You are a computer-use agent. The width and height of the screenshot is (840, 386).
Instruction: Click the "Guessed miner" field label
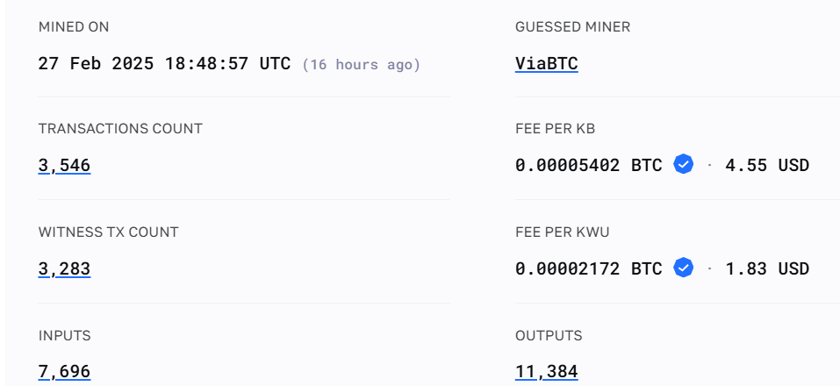click(572, 26)
